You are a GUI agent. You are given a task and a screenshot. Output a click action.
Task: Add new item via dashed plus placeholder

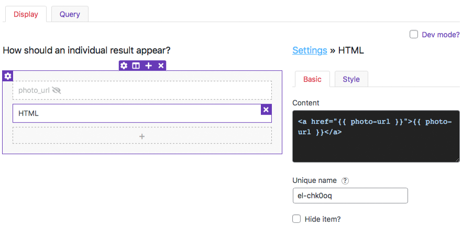(142, 135)
